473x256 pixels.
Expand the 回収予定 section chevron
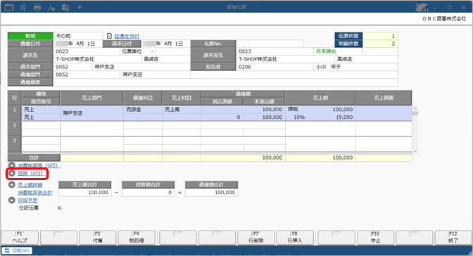[12, 200]
